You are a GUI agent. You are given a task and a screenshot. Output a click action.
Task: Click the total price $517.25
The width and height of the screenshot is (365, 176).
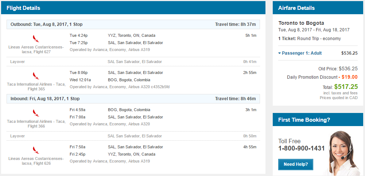point(346,87)
